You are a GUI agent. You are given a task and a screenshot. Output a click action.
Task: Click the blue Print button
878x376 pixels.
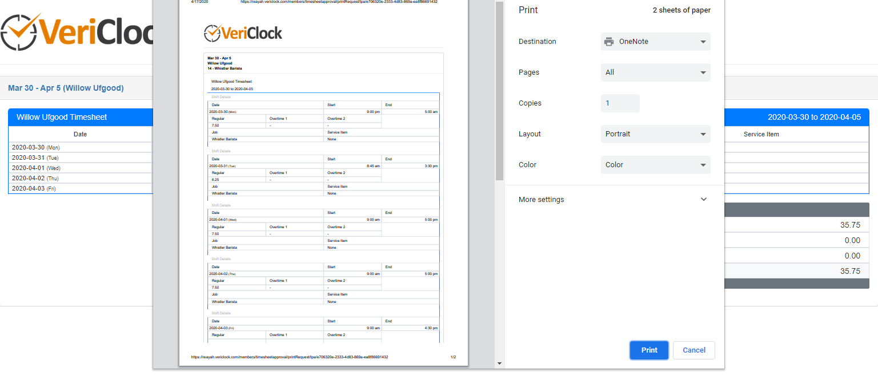click(649, 350)
